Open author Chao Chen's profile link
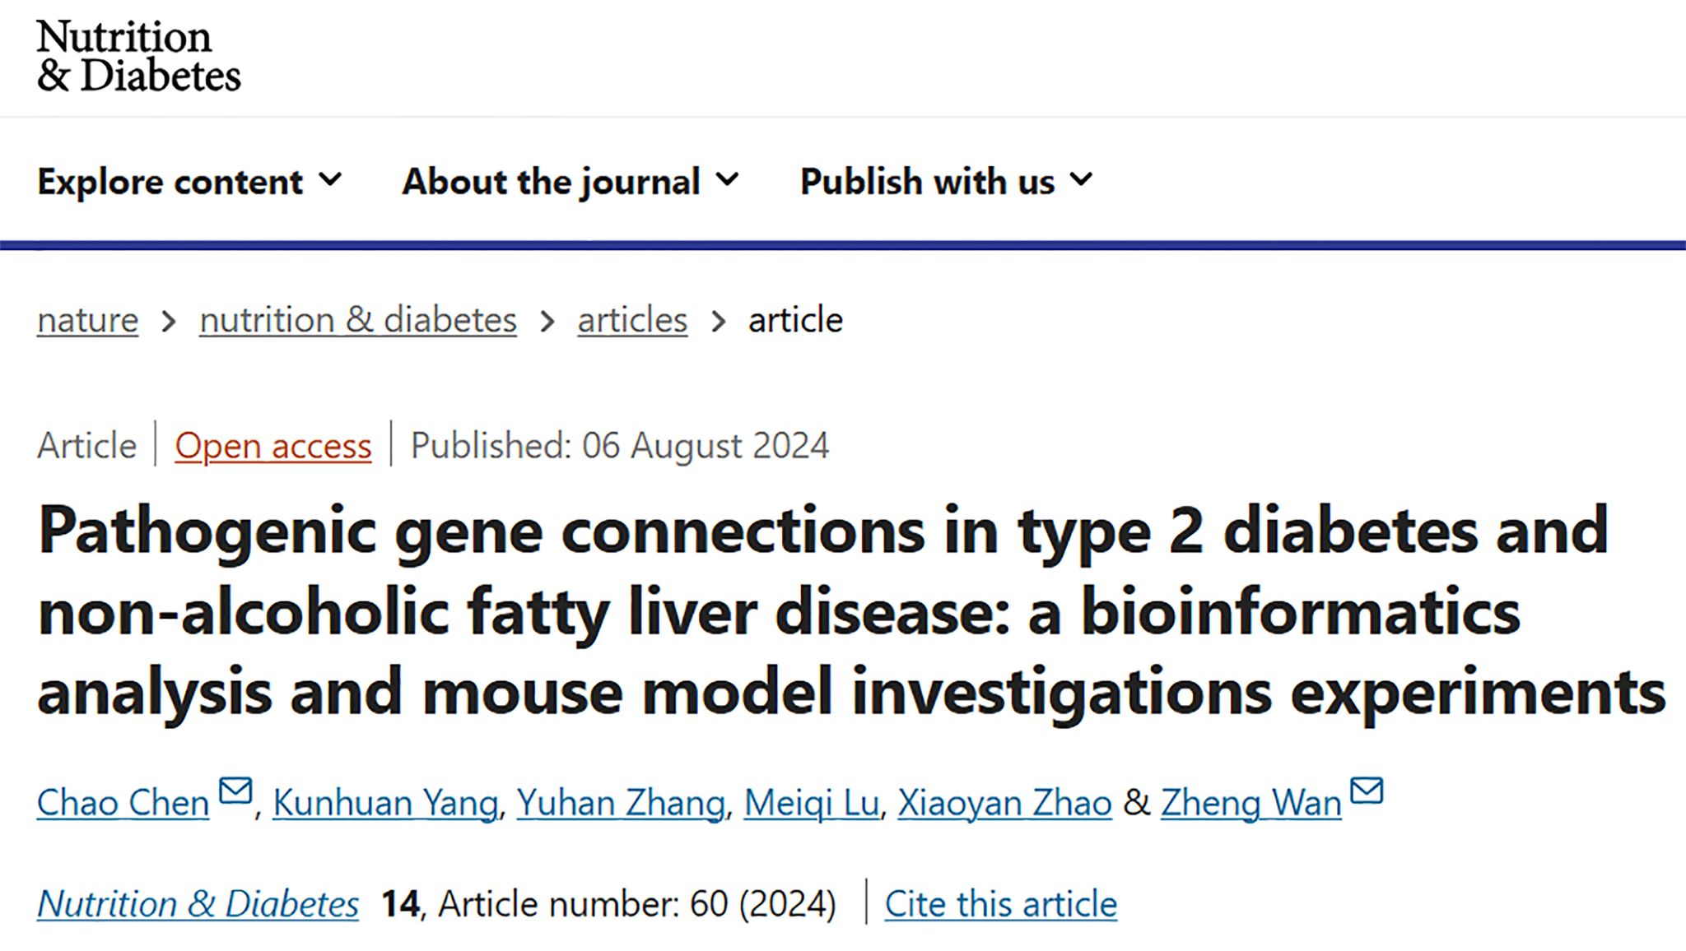This screenshot has height=951, width=1686. pos(123,803)
